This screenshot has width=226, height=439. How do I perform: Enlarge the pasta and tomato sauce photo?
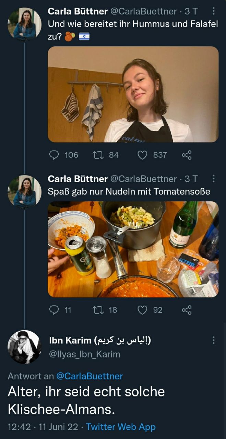(133, 249)
